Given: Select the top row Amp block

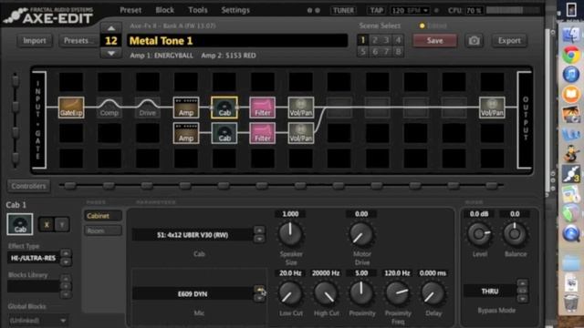Looking at the screenshot, I should [x=186, y=108].
